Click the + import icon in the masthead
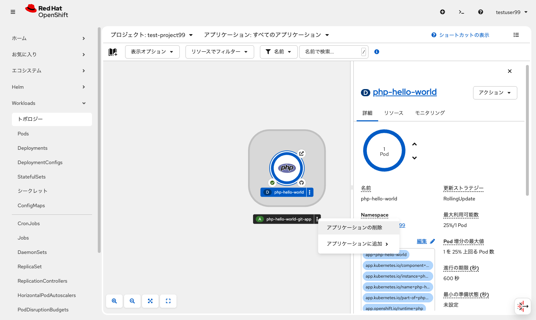 tap(443, 12)
